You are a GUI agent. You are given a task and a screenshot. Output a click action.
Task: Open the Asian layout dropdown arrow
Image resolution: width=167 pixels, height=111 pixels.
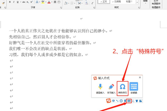pos(82,3)
